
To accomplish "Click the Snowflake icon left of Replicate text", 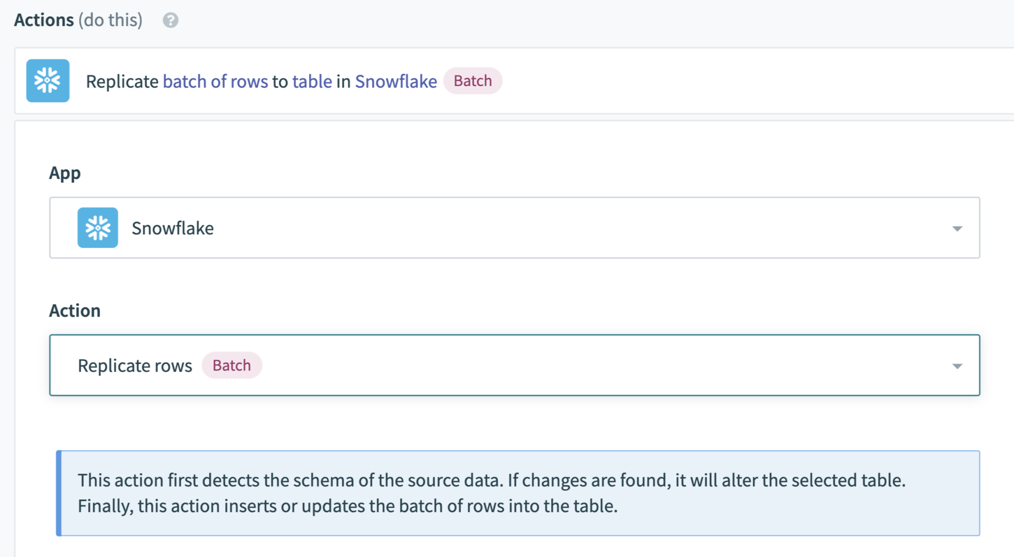I will tap(48, 81).
